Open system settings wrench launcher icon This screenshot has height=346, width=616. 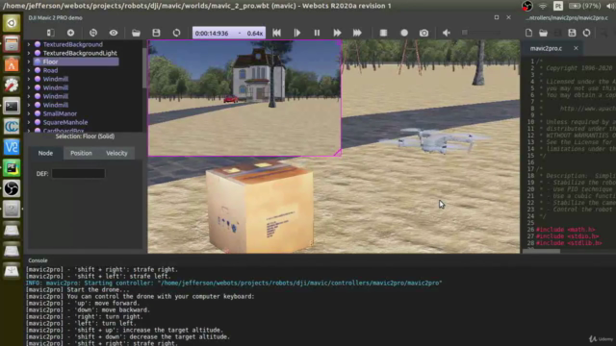(x=12, y=86)
